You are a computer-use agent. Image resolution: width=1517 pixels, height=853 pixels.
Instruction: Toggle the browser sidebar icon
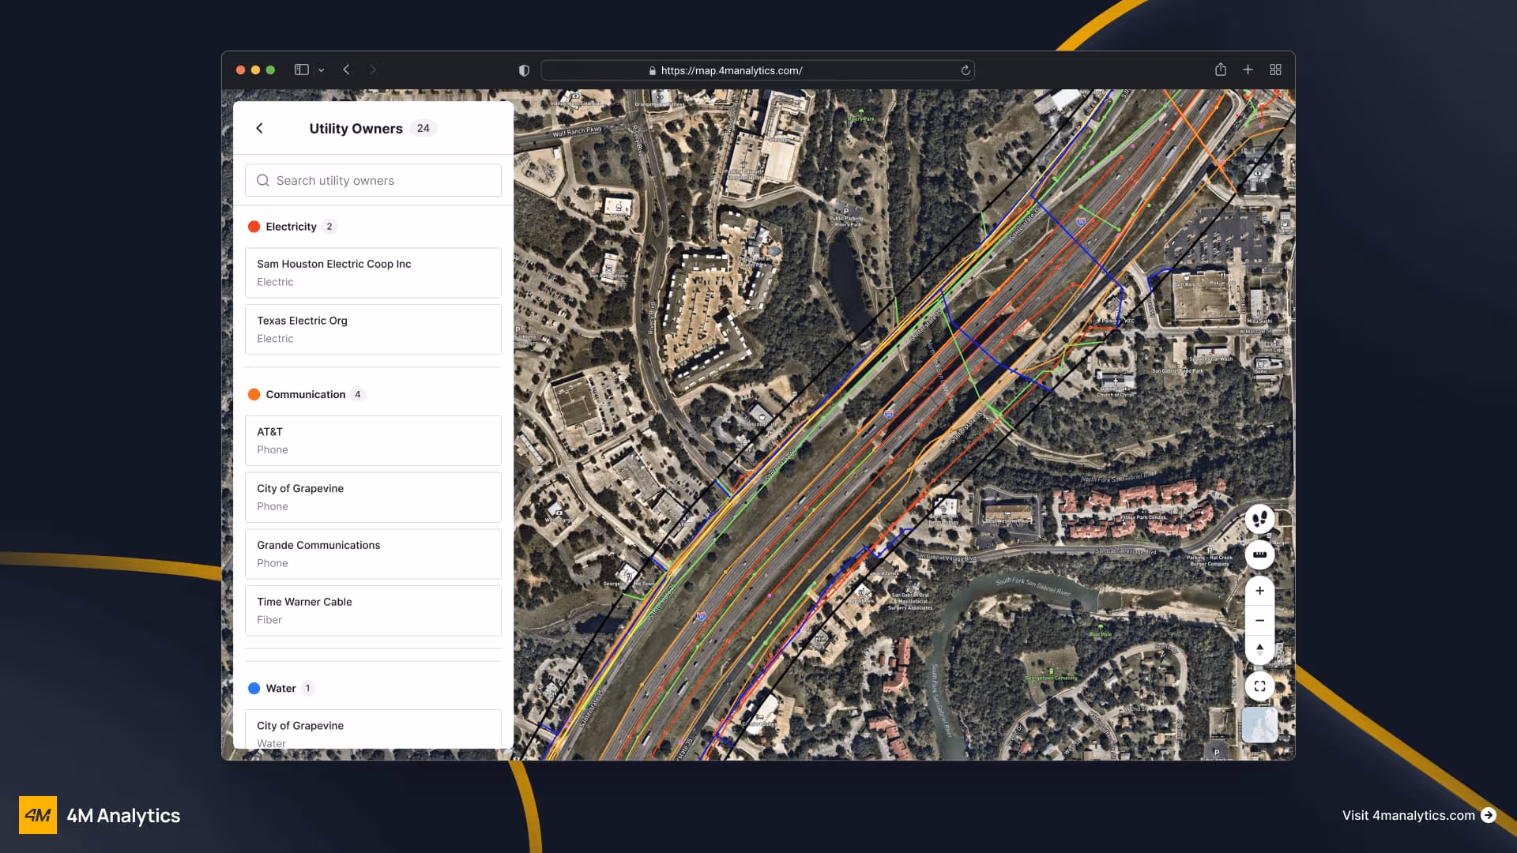pos(301,70)
